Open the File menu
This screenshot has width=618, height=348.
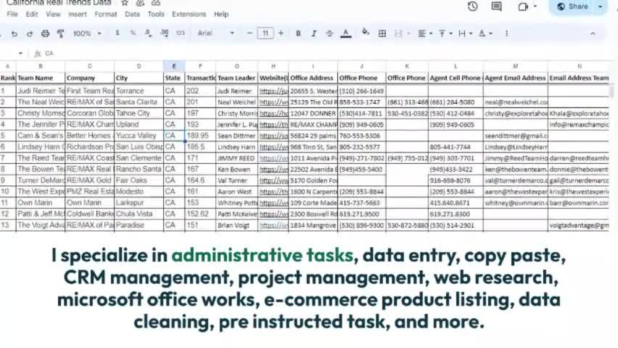pyautogui.click(x=12, y=14)
